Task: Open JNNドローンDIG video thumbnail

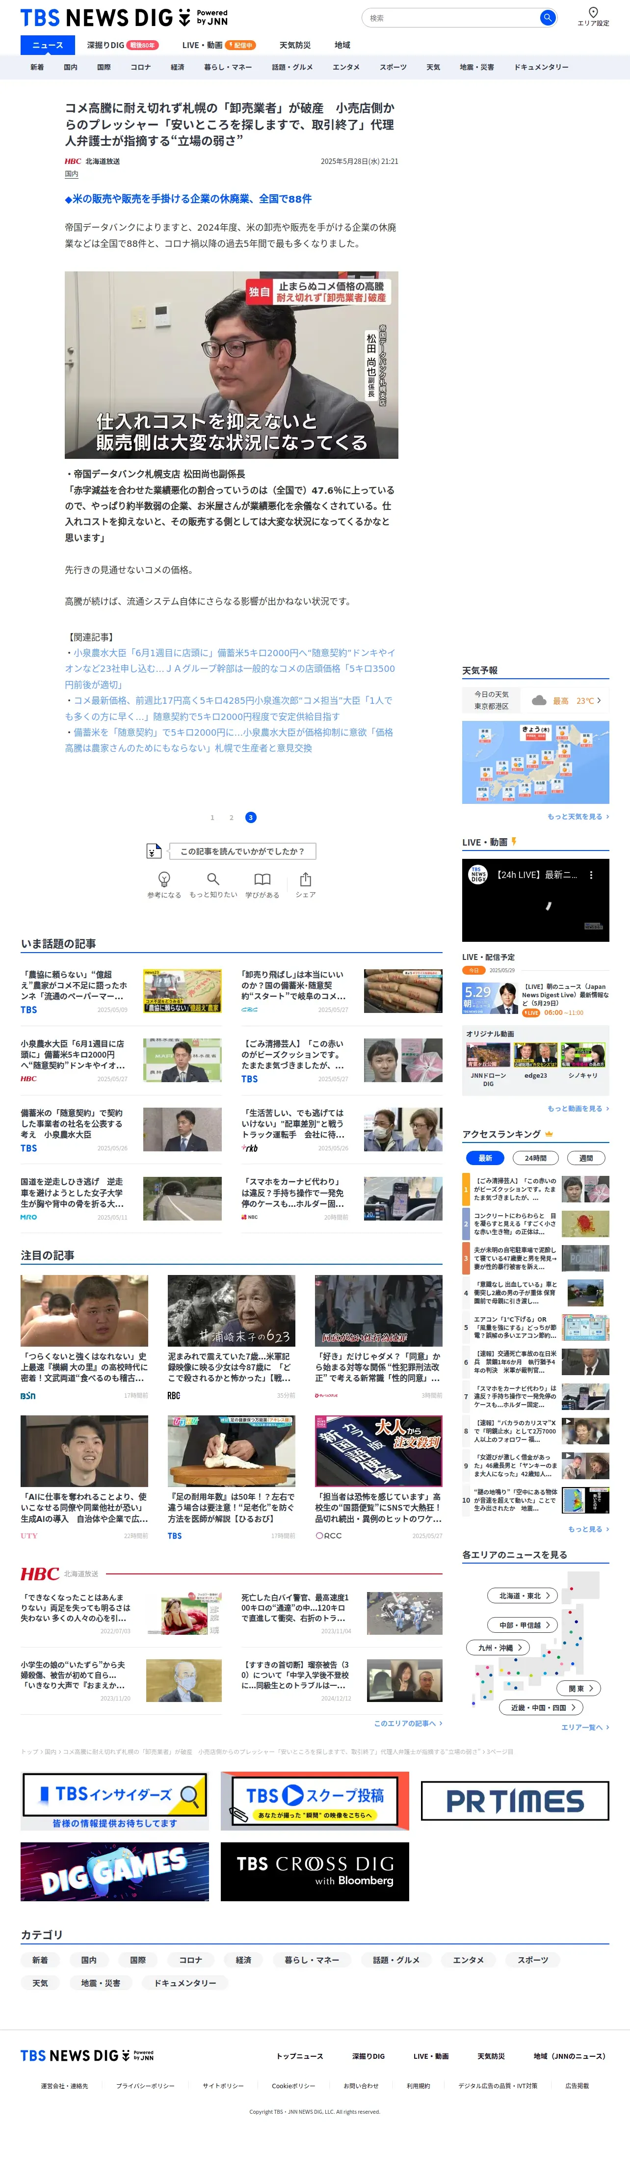Action: pyautogui.click(x=488, y=1055)
